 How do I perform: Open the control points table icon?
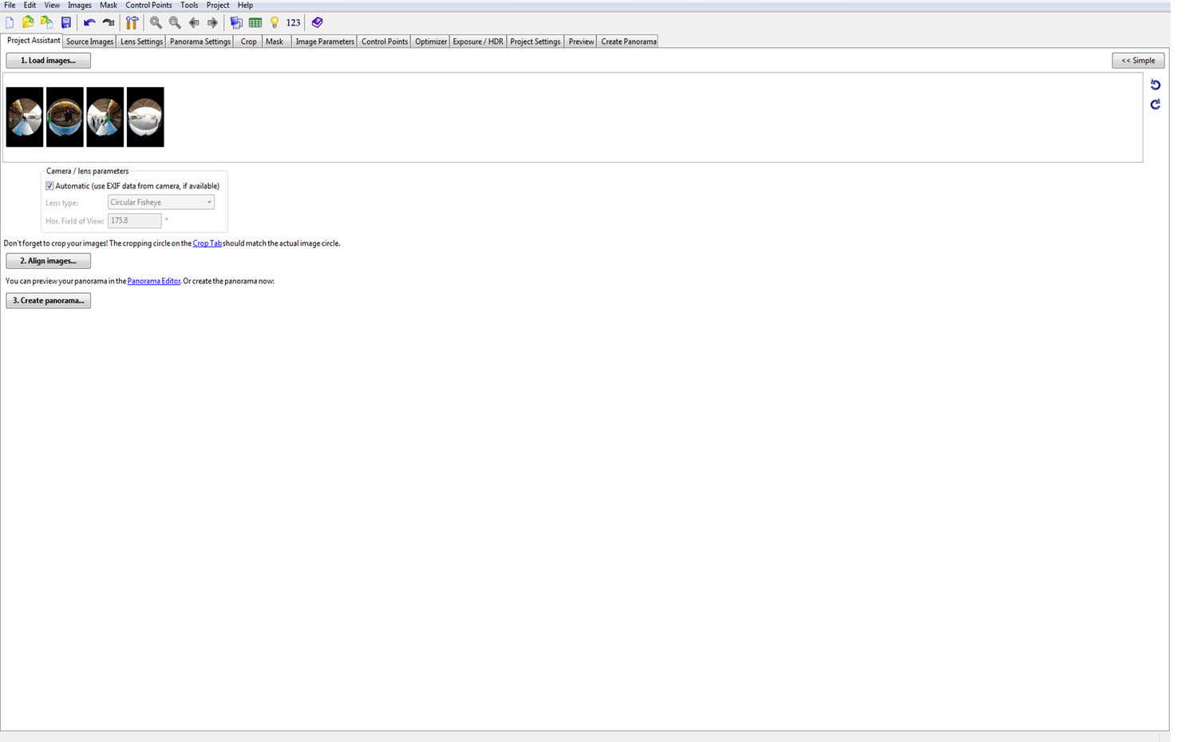coord(255,23)
